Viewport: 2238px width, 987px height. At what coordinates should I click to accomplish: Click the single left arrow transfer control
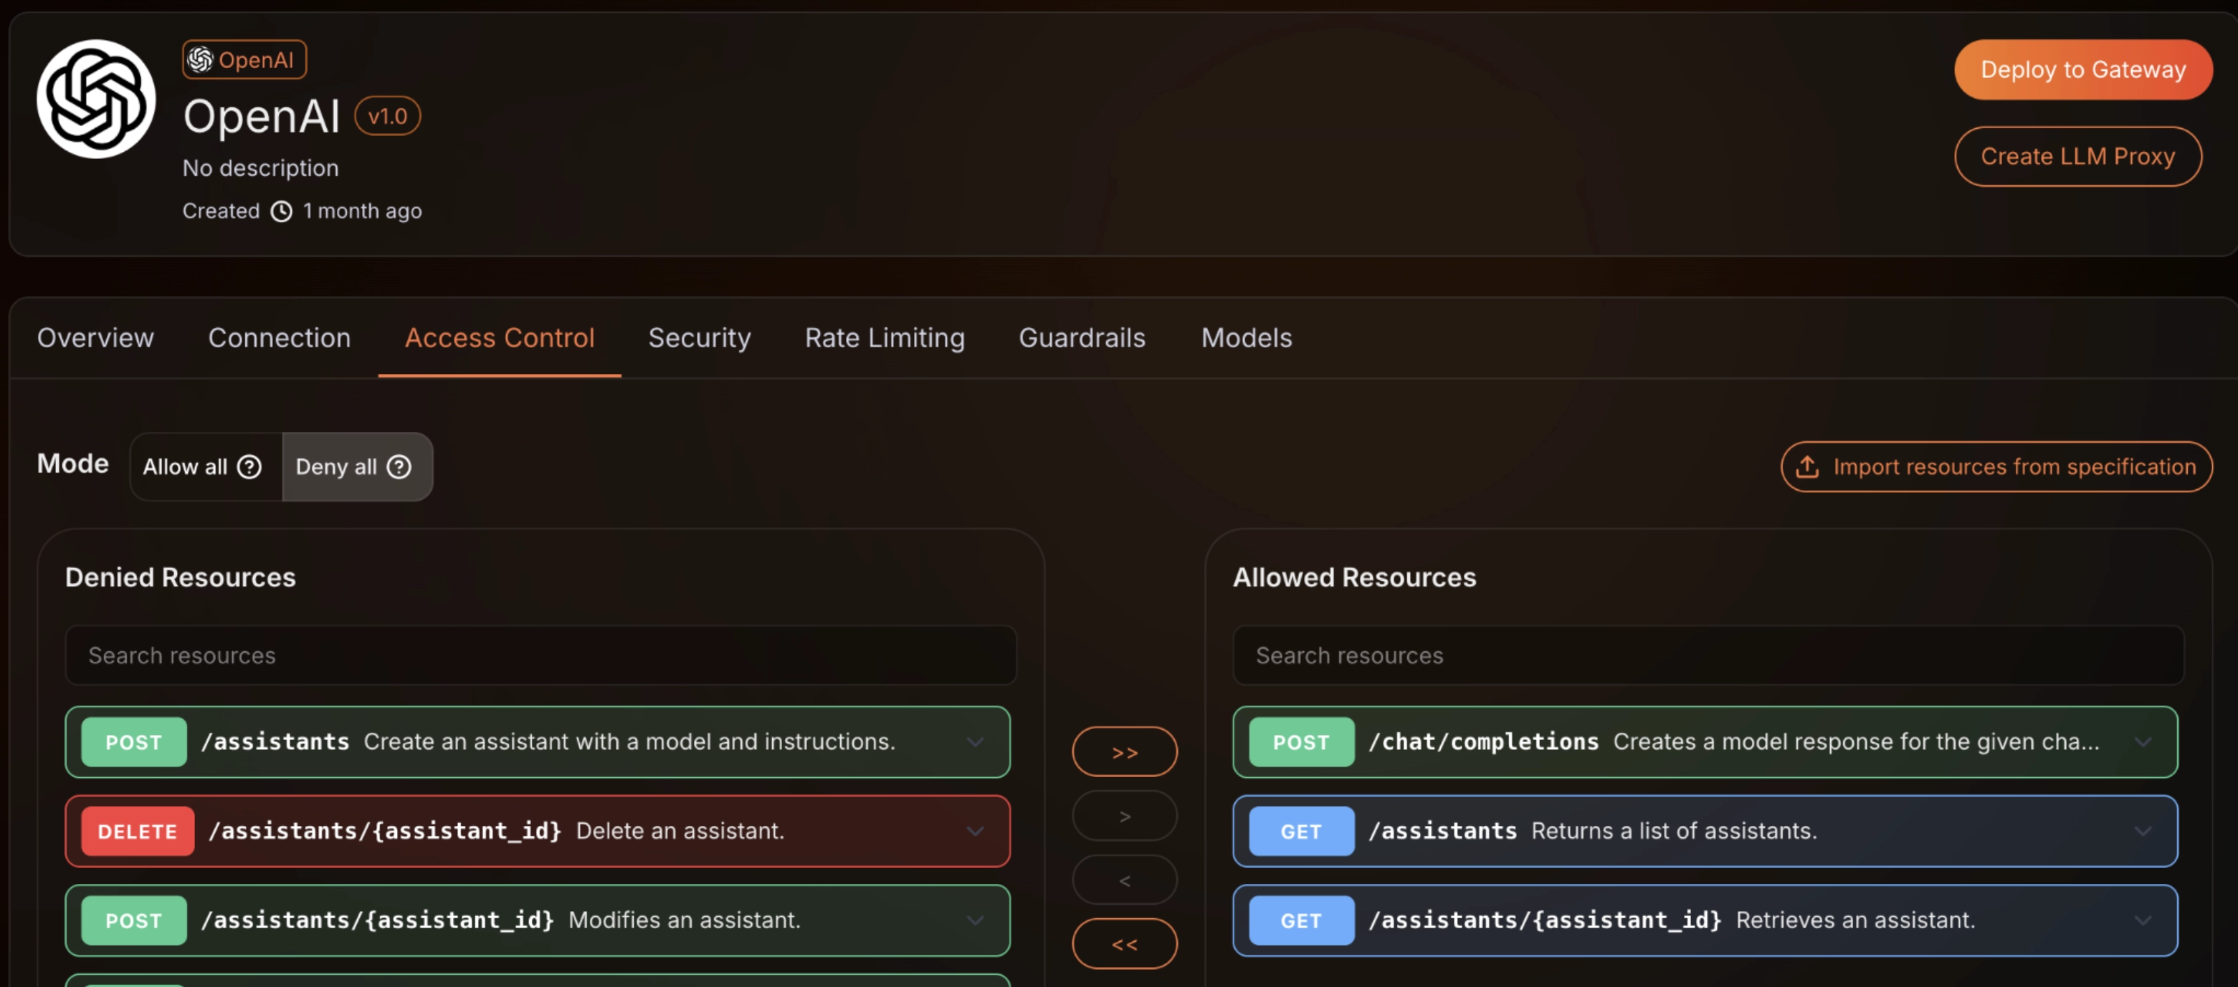click(1124, 880)
